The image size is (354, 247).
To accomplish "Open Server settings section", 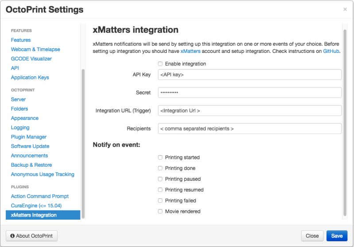I will 18,99.
